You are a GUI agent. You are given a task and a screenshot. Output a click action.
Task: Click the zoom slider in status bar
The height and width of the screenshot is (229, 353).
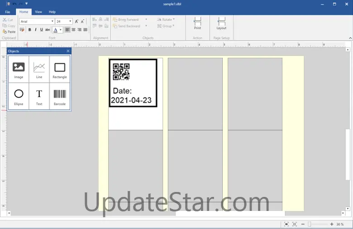point(310,224)
